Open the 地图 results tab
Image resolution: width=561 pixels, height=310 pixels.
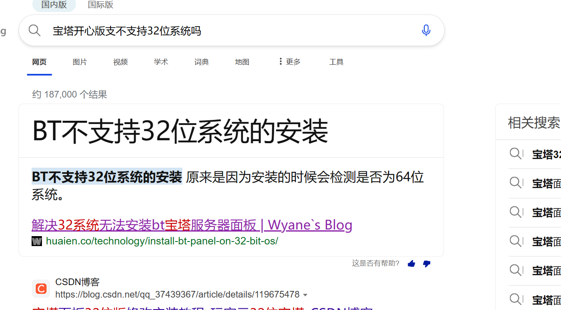tap(242, 62)
